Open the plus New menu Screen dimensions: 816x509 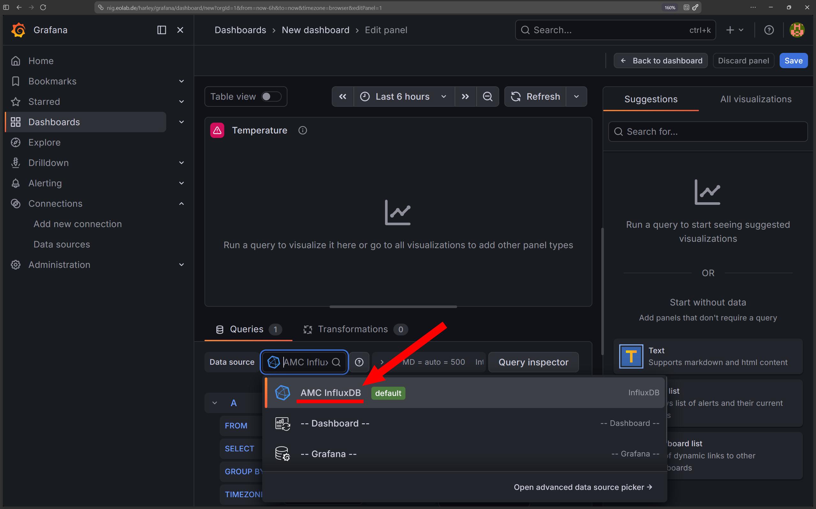pos(734,30)
